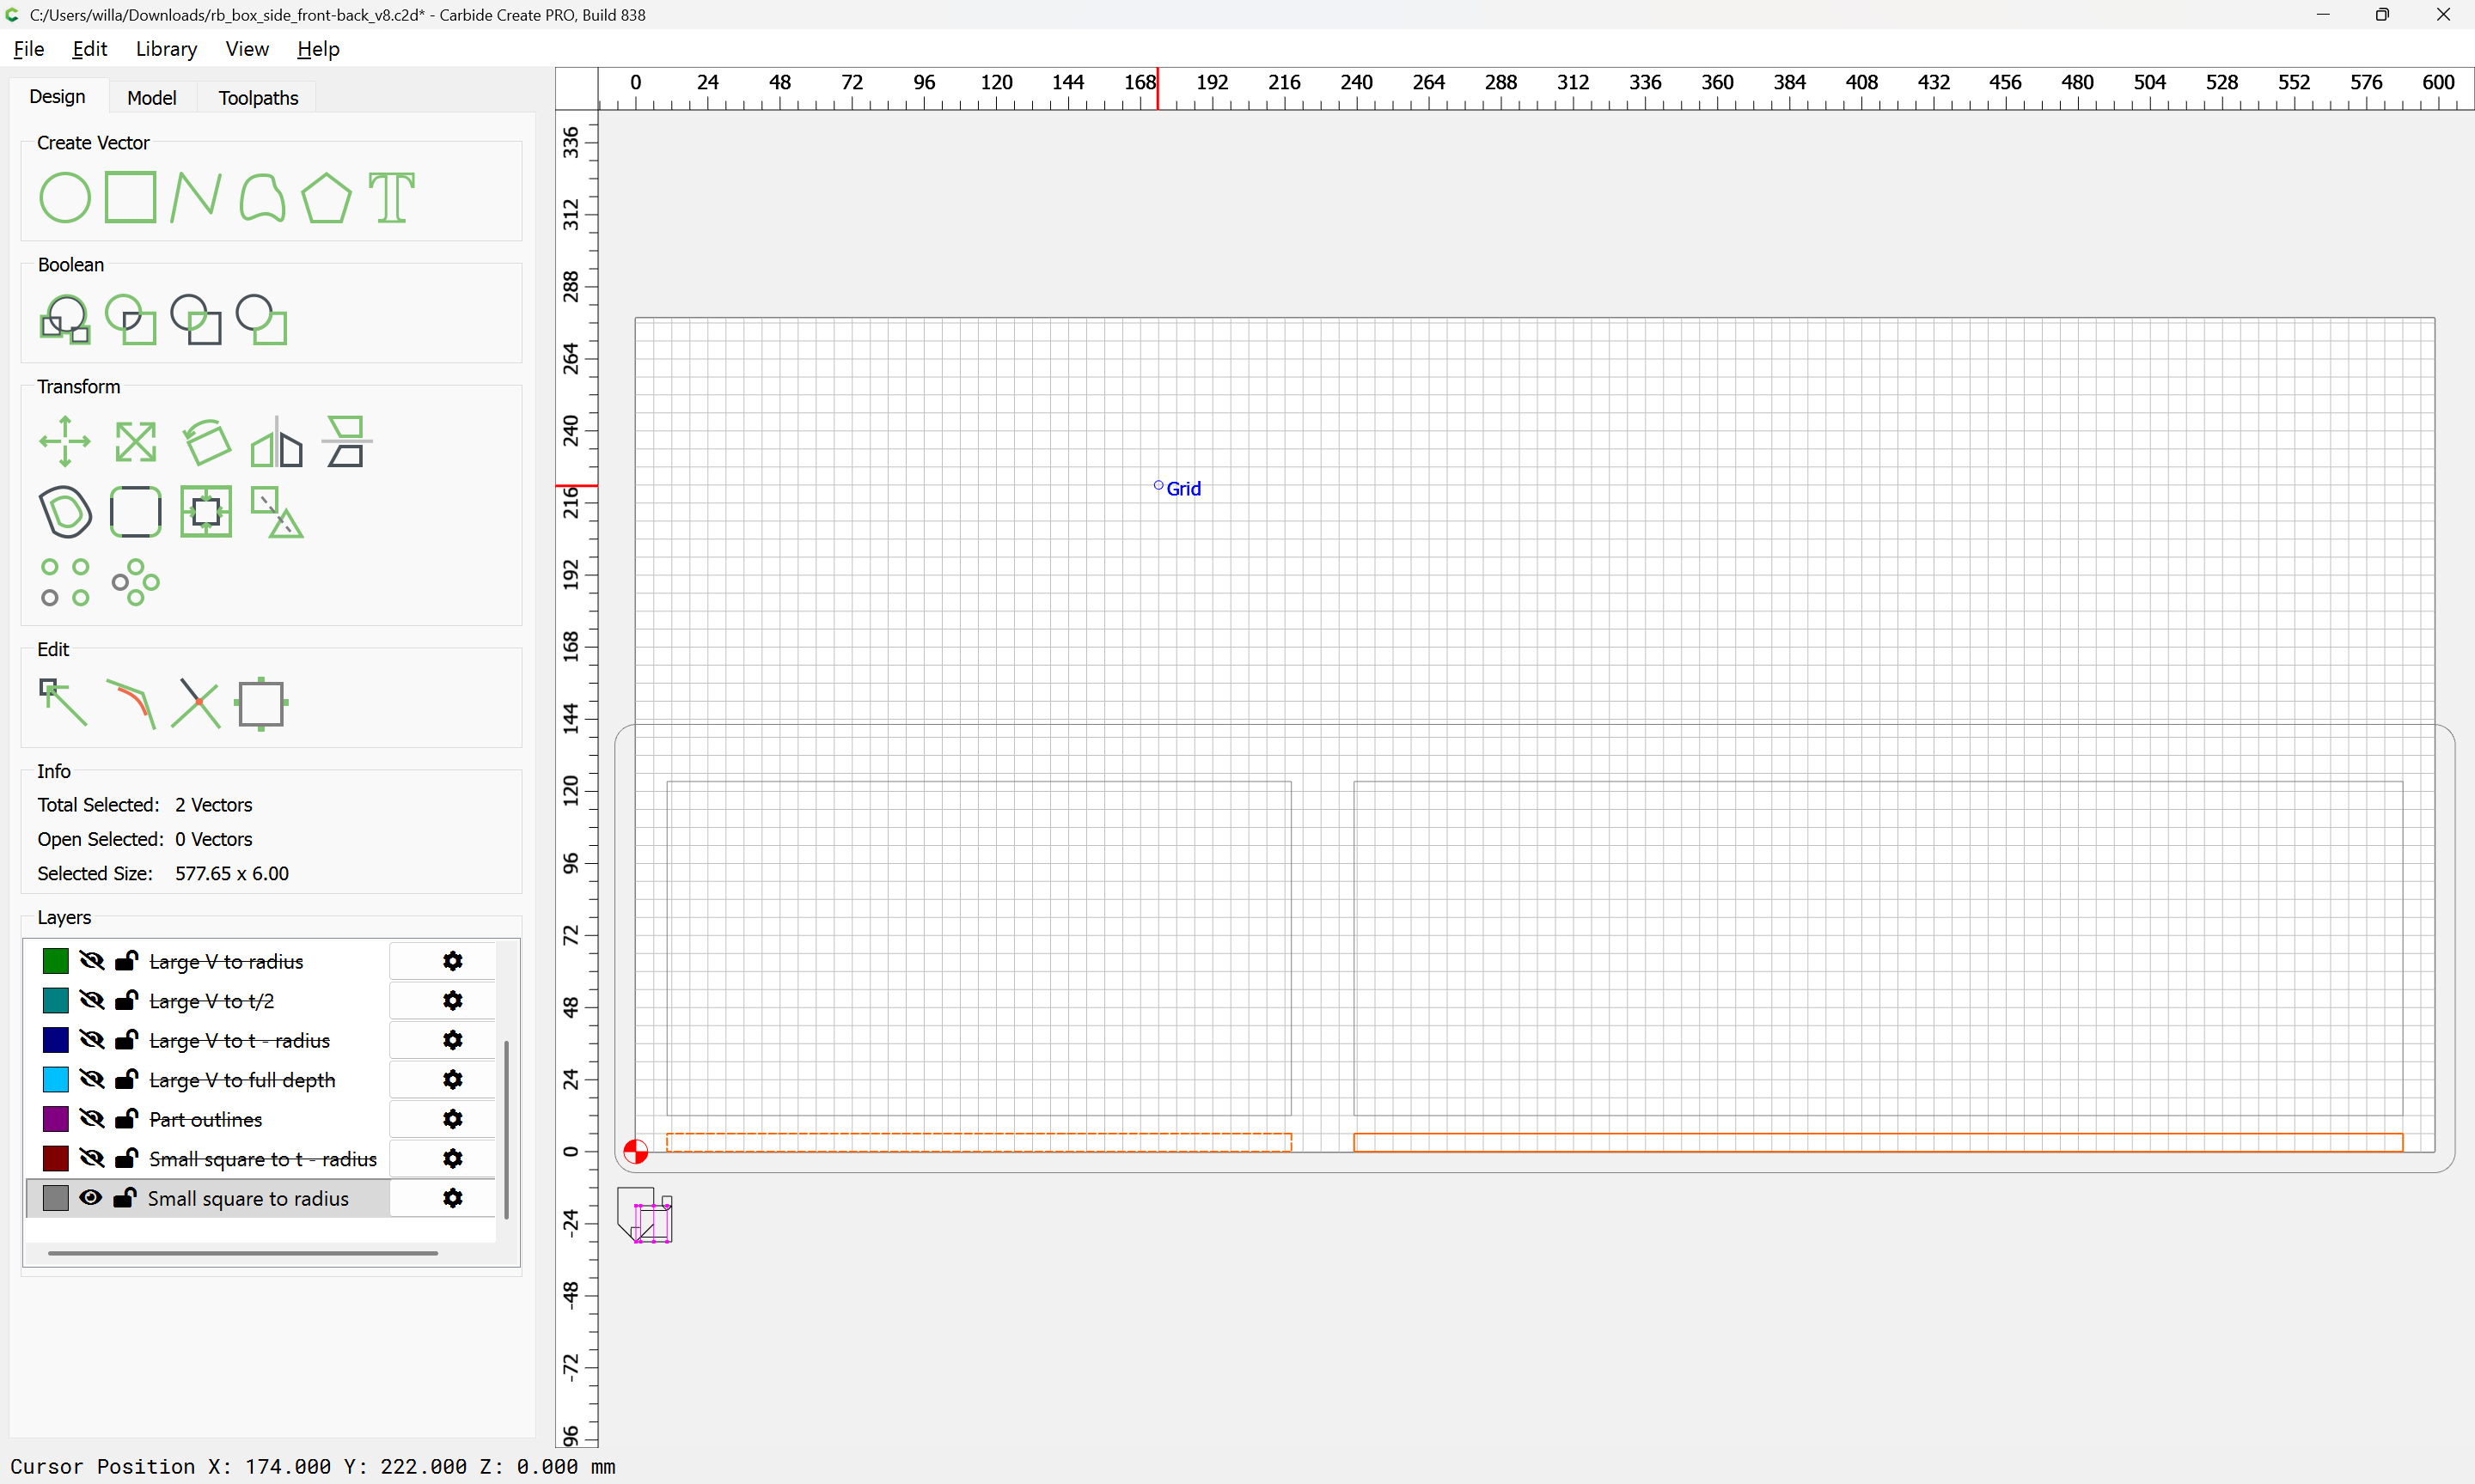
Task: Click the layers list vertical scrollbar
Action: click(x=507, y=1130)
